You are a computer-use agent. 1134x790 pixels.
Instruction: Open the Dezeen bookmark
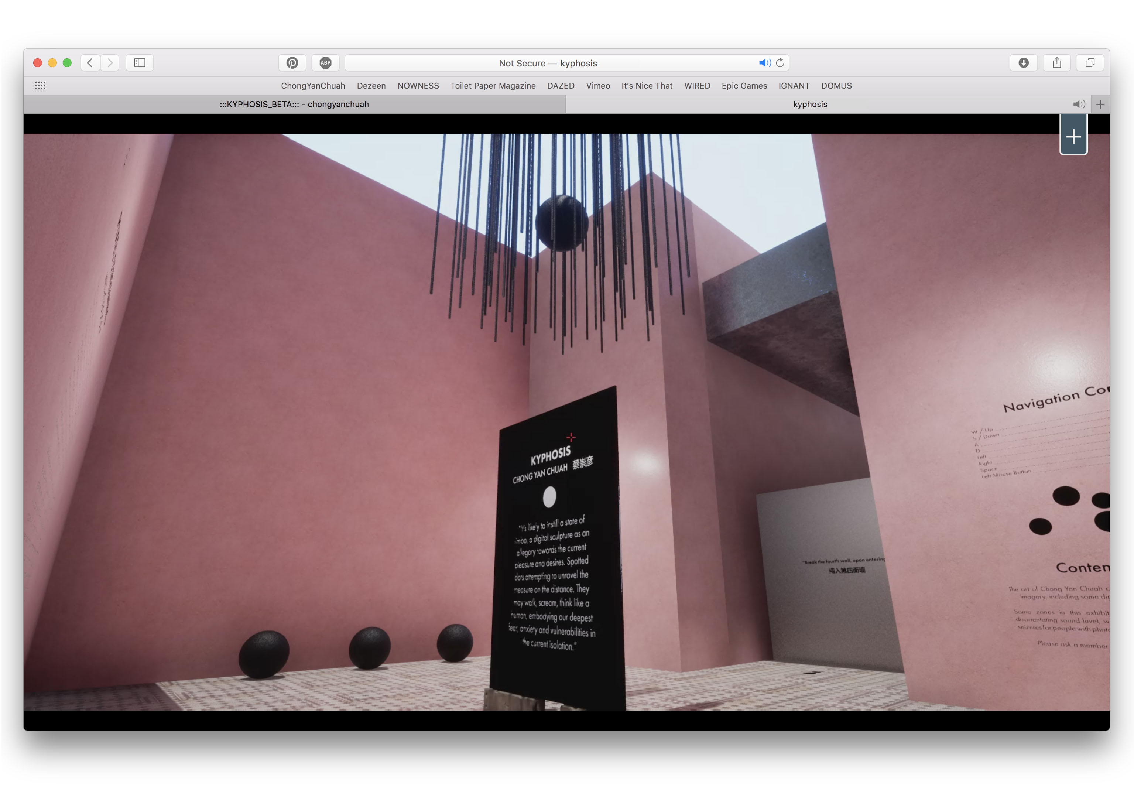[371, 85]
